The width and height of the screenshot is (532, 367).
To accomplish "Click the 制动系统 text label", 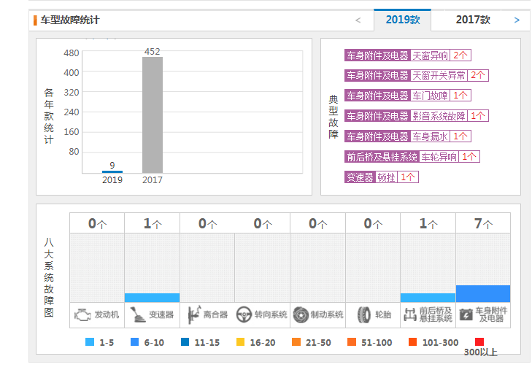I will point(327,315).
